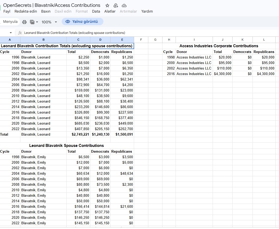Select the Access Industries Corporate Contributions heading
Image resolution: width=279 pixels, height=229 pixels.
click(219, 46)
